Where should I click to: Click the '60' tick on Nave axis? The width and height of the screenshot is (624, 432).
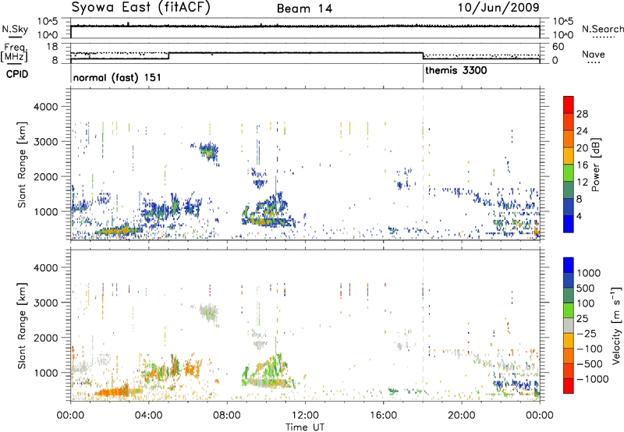(558, 47)
